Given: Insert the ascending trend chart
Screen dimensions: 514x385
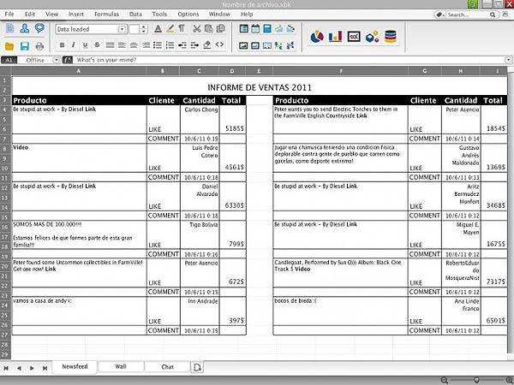Looking at the screenshot, I should [279, 29].
